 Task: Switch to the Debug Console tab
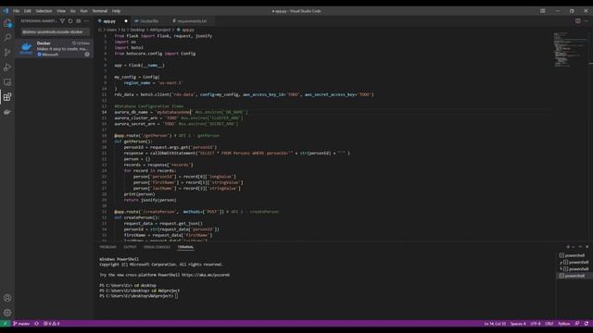157,247
